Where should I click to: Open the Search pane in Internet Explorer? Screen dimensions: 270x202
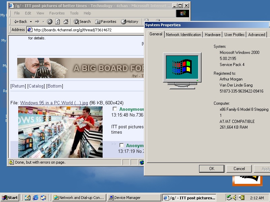click(x=82, y=22)
